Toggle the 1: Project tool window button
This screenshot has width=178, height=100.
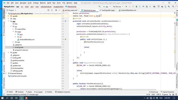click(x=4, y=14)
